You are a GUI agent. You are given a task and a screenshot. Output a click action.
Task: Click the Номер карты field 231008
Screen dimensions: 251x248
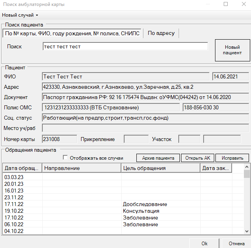pos(59,139)
